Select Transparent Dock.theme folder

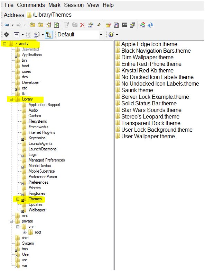pyautogui.click(x=151, y=123)
